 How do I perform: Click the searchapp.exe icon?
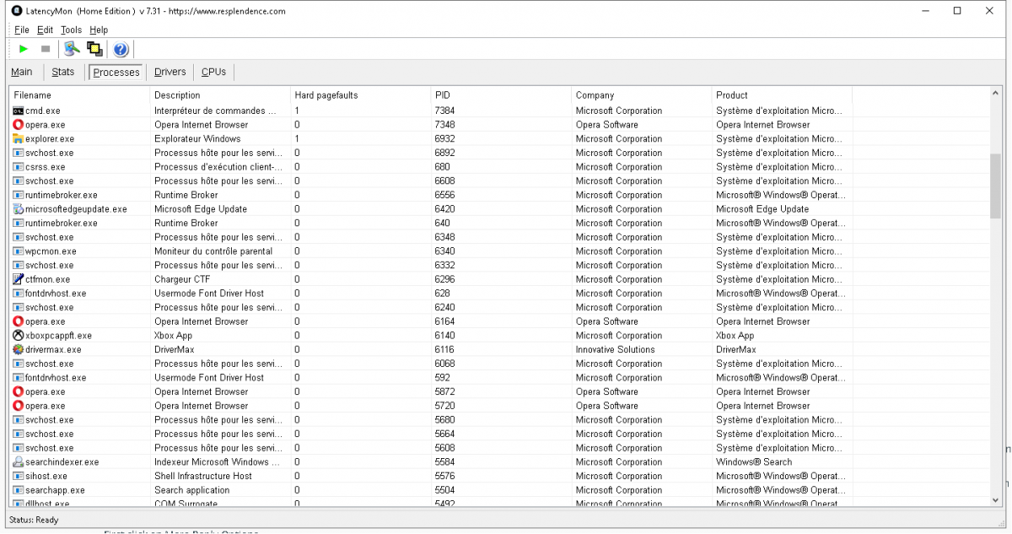[19, 490]
